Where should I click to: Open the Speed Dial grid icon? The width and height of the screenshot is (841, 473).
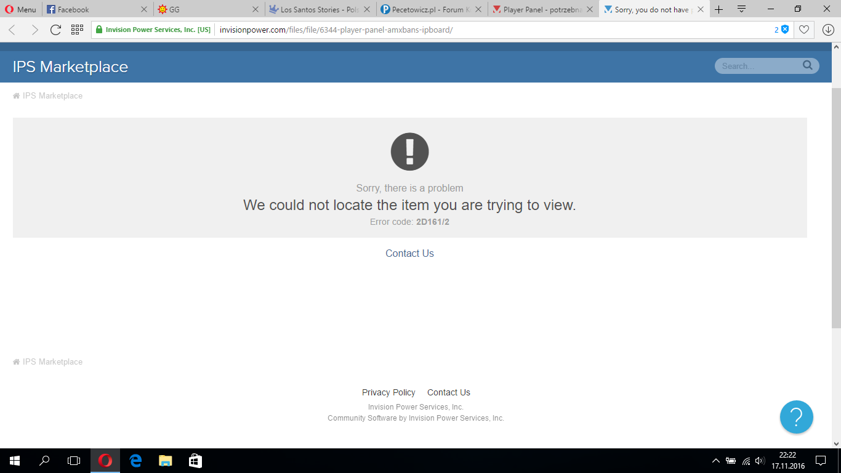[x=77, y=30]
